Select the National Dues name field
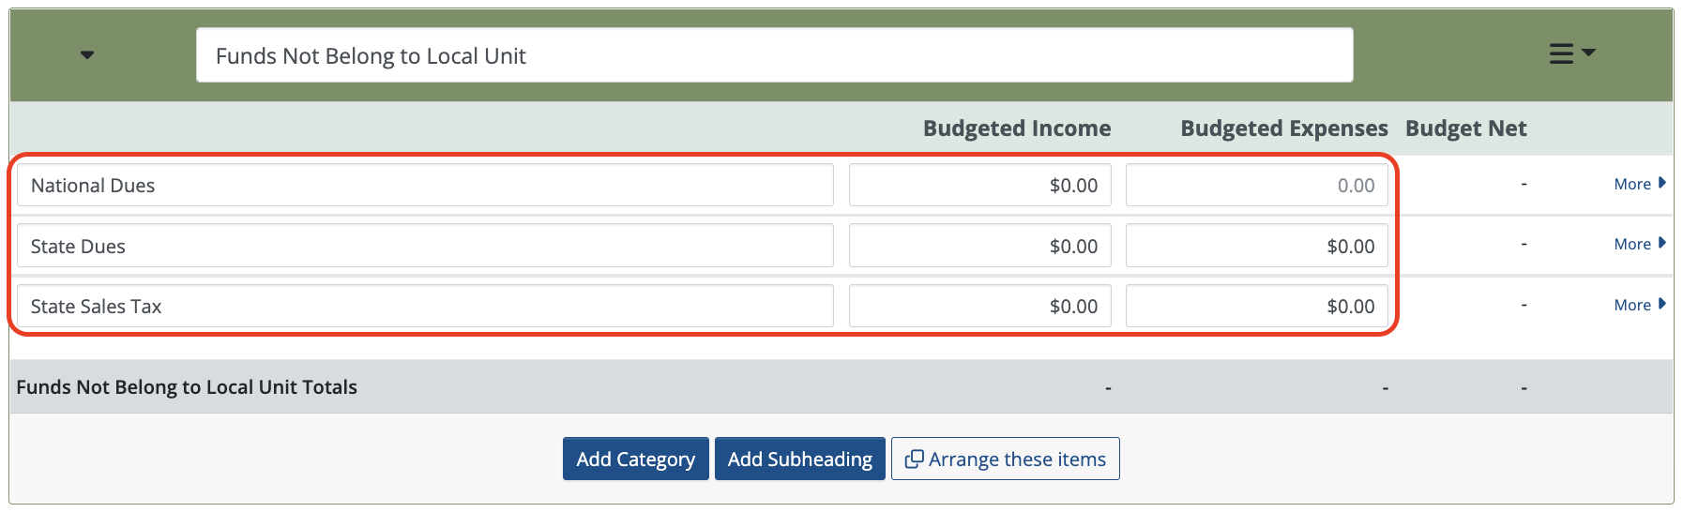The width and height of the screenshot is (1683, 512). 425,185
